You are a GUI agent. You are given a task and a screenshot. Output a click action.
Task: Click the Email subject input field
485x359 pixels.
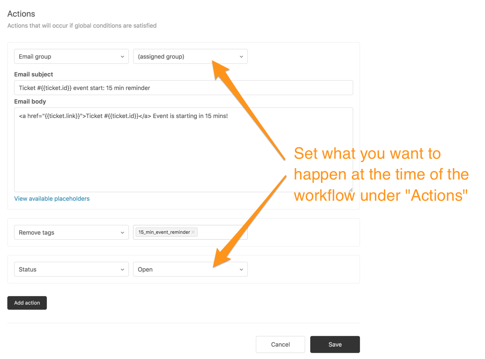[x=184, y=88]
